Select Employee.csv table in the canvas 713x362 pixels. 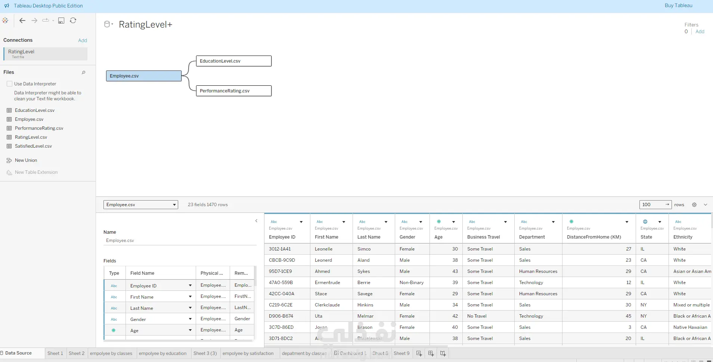[144, 76]
